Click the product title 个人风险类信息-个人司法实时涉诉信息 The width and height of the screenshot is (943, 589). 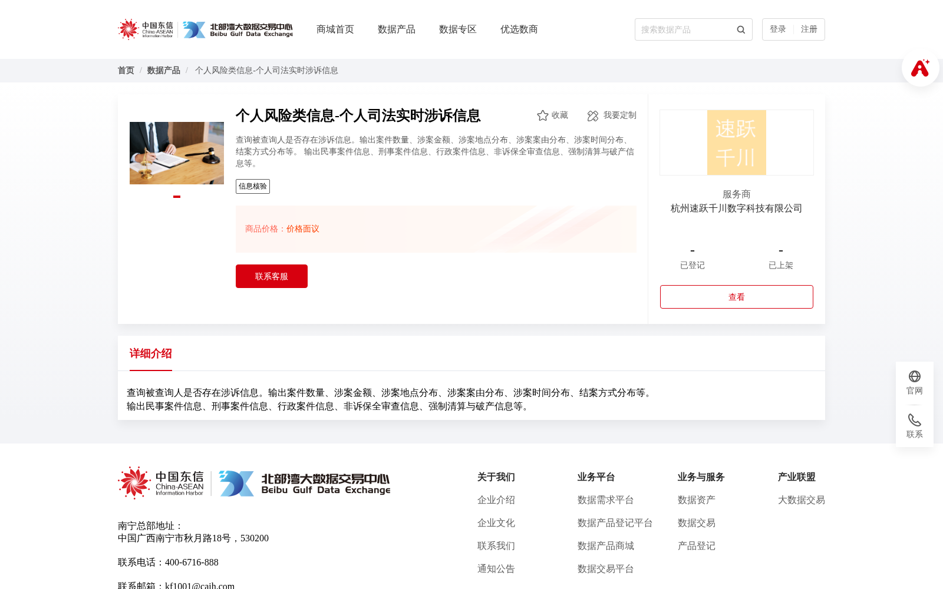pos(358,115)
